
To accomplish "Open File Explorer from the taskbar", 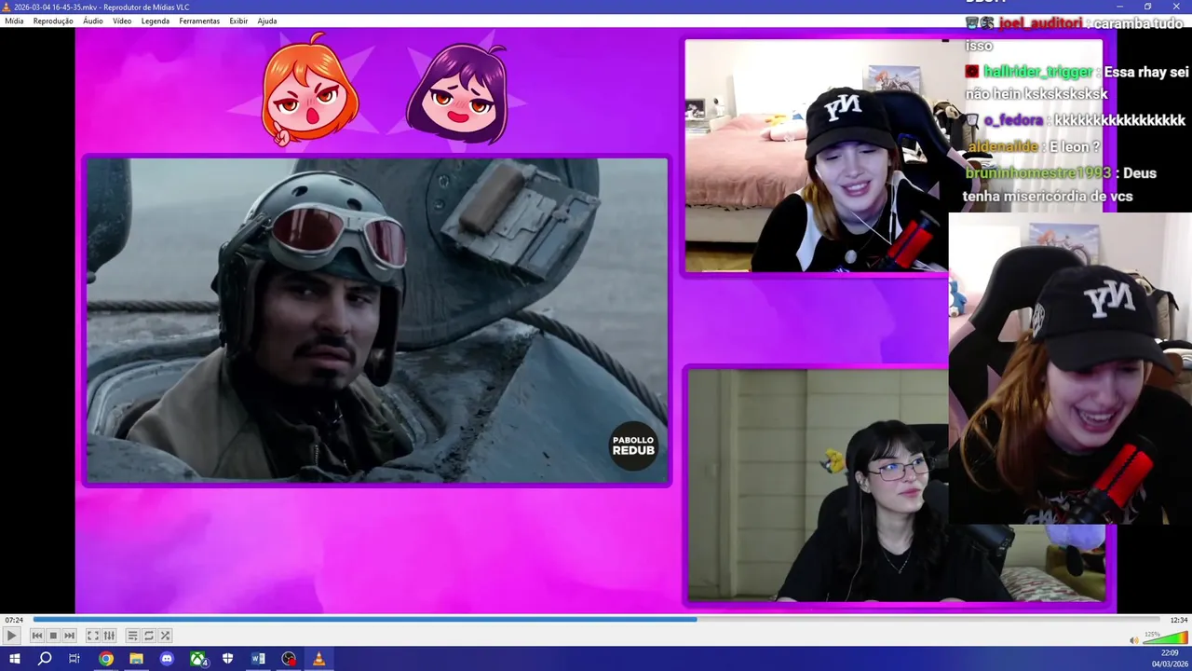I will 136,659.
